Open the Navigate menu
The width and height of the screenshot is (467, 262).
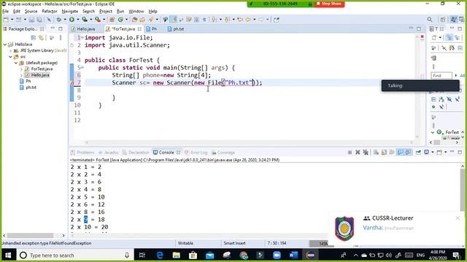tap(70, 12)
